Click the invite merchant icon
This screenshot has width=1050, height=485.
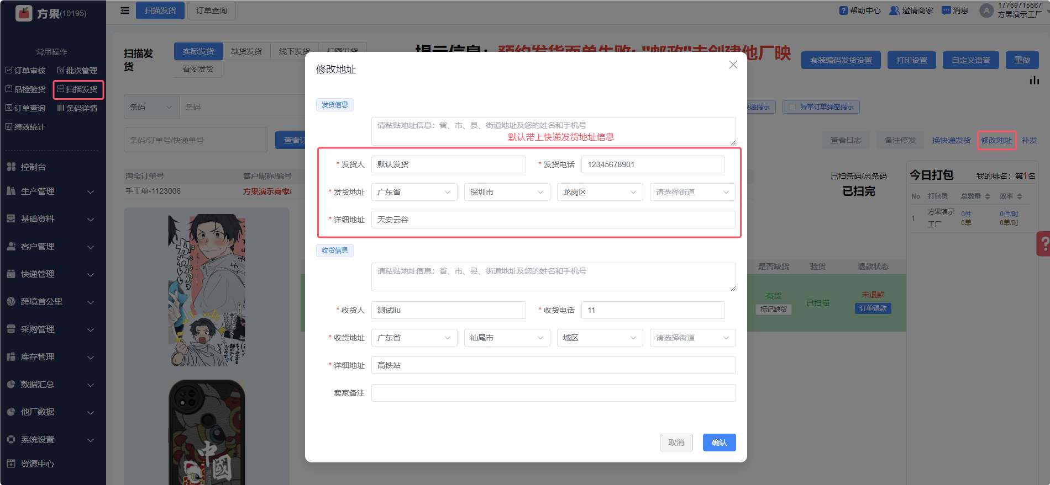pos(894,10)
